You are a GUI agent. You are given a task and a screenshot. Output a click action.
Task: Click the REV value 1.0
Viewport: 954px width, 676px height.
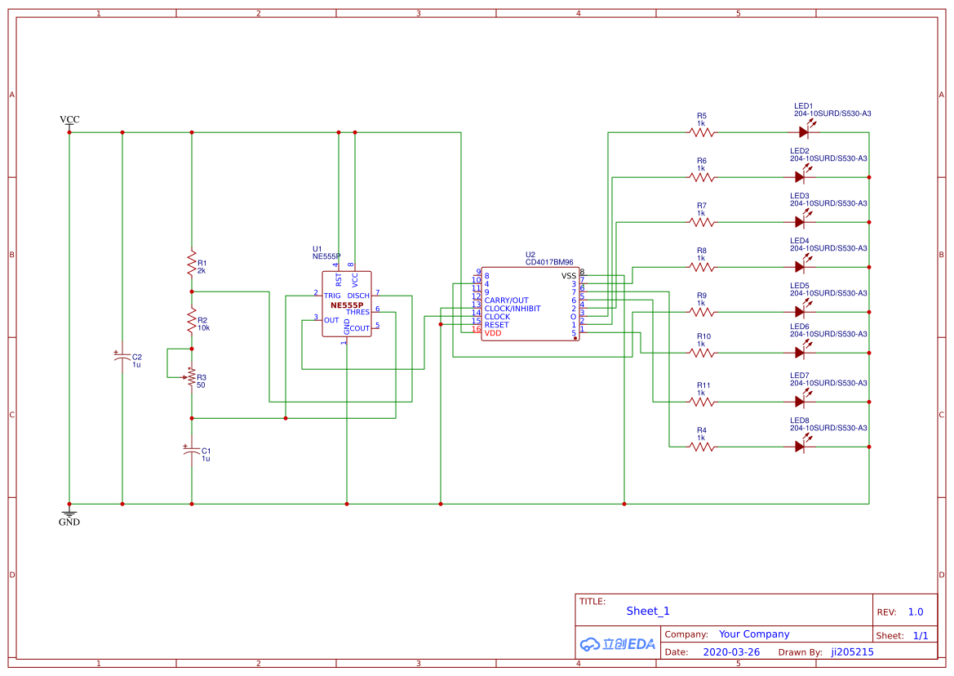point(915,612)
